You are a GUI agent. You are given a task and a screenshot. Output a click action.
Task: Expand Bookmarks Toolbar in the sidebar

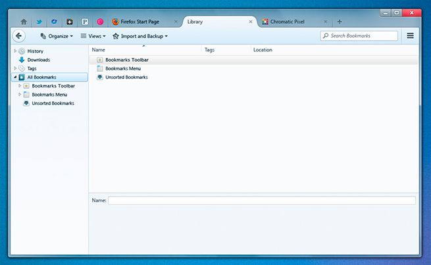tap(20, 85)
